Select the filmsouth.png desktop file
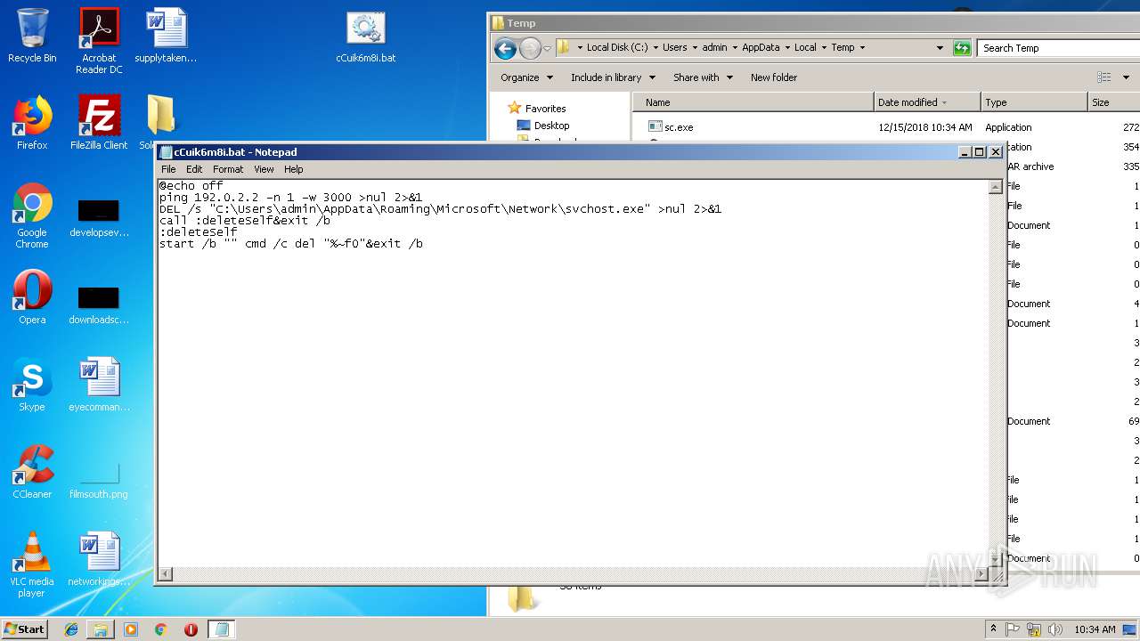The height and width of the screenshot is (641, 1140). (x=99, y=479)
